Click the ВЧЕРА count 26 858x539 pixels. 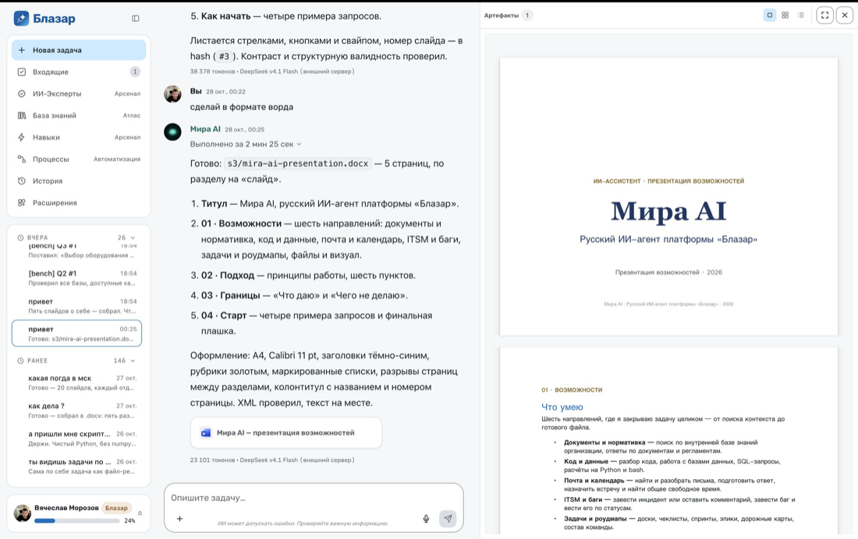(122, 238)
